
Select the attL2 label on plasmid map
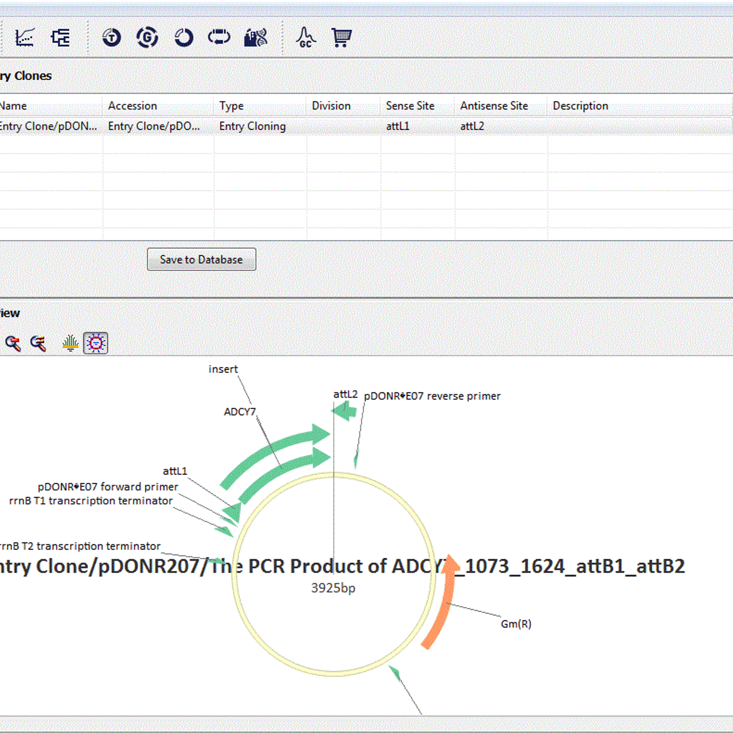[345, 394]
